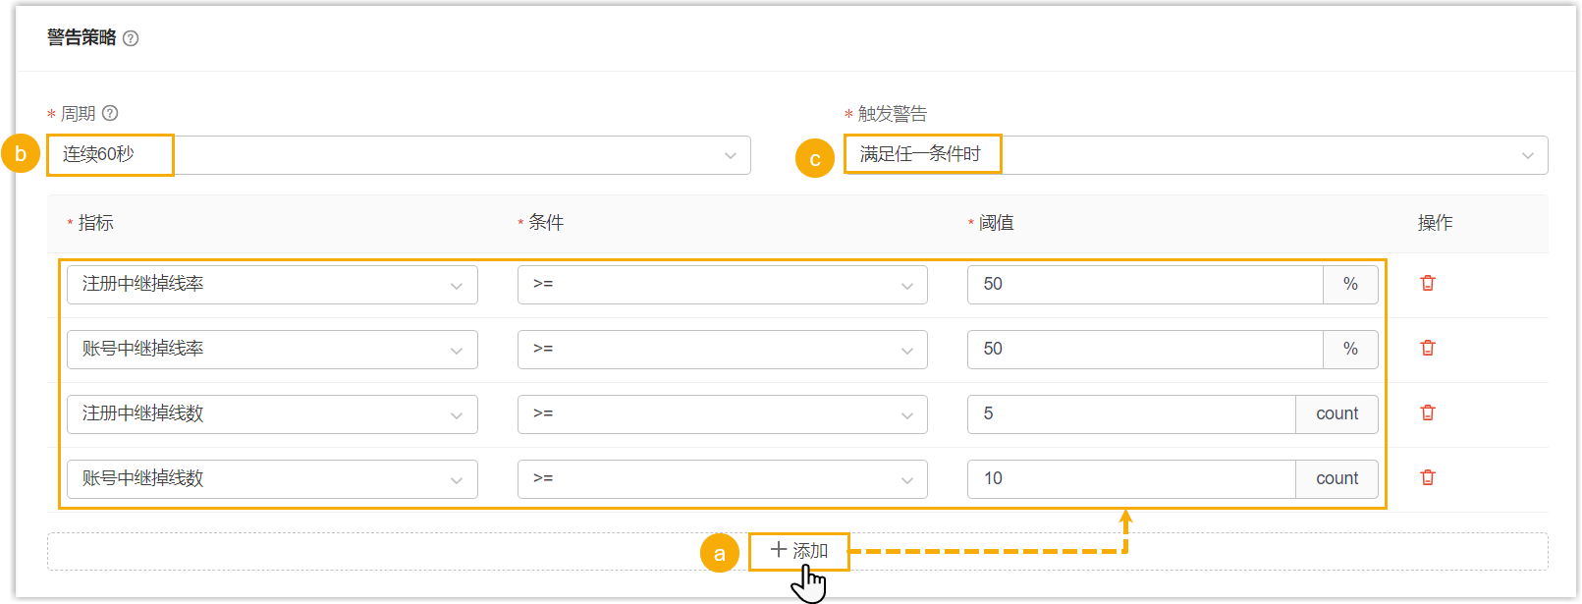Expand the 注册中继掉线率 metric dropdown

point(272,285)
